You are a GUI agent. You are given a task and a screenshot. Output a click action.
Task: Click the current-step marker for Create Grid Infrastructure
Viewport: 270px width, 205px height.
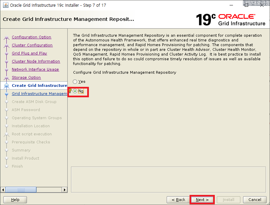[6, 86]
